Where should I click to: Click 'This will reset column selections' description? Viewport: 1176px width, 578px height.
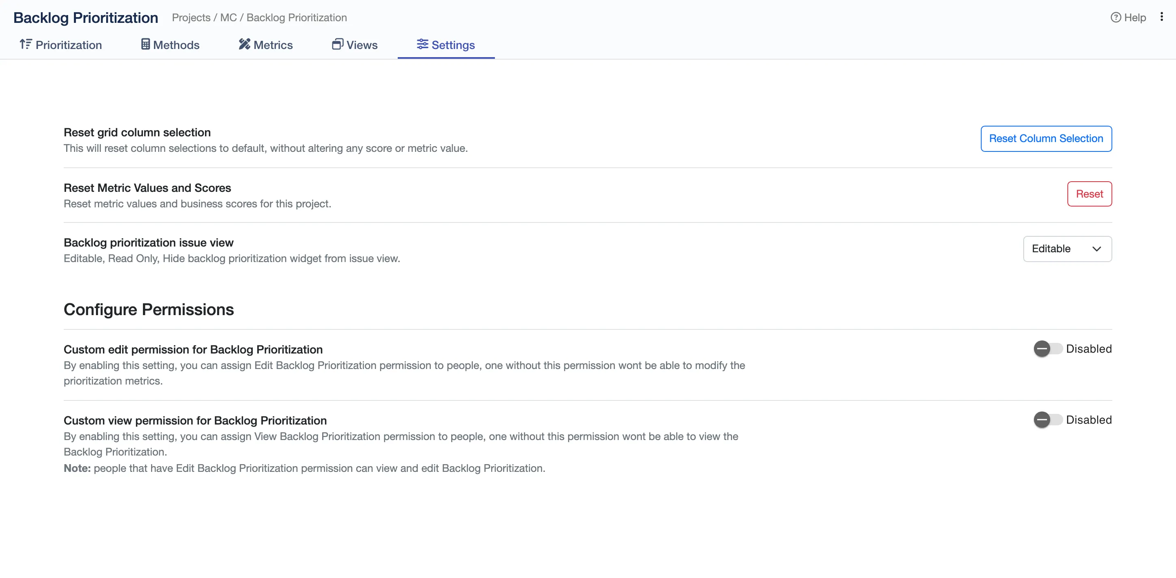point(266,148)
